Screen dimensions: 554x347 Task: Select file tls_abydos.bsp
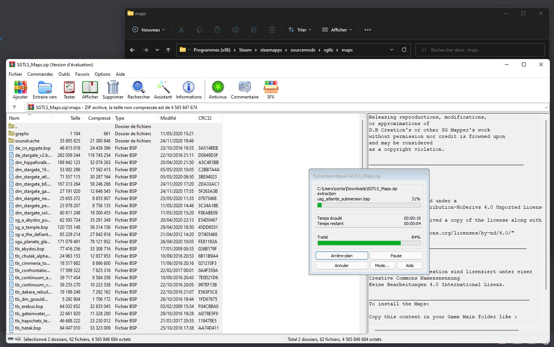pos(114,249)
